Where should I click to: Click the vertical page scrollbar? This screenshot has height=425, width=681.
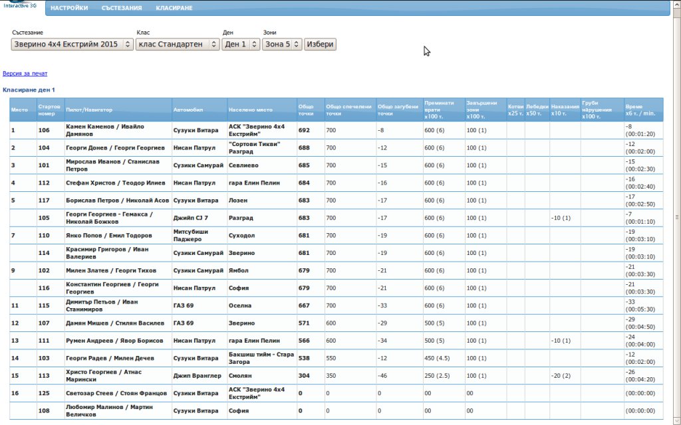677,216
